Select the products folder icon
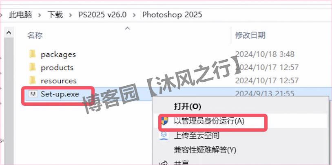The height and width of the screenshot is (165, 332). 32,67
